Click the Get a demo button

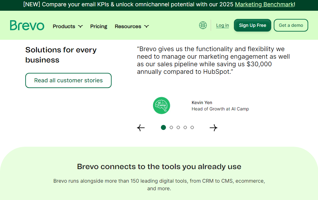(291, 25)
